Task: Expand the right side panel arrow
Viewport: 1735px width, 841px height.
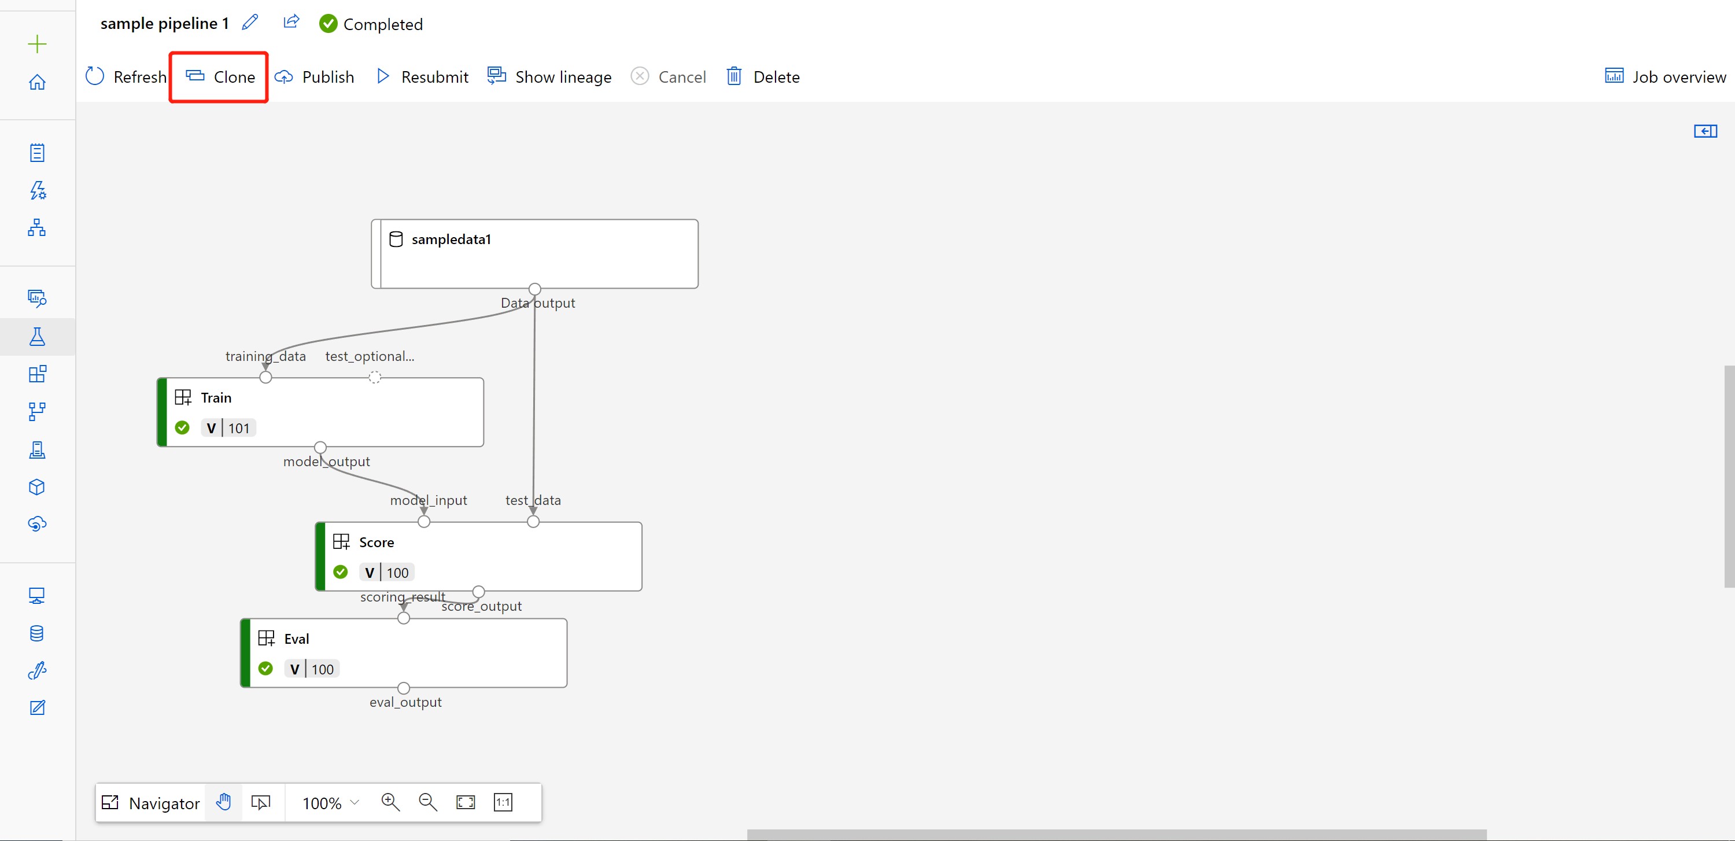Action: point(1705,131)
